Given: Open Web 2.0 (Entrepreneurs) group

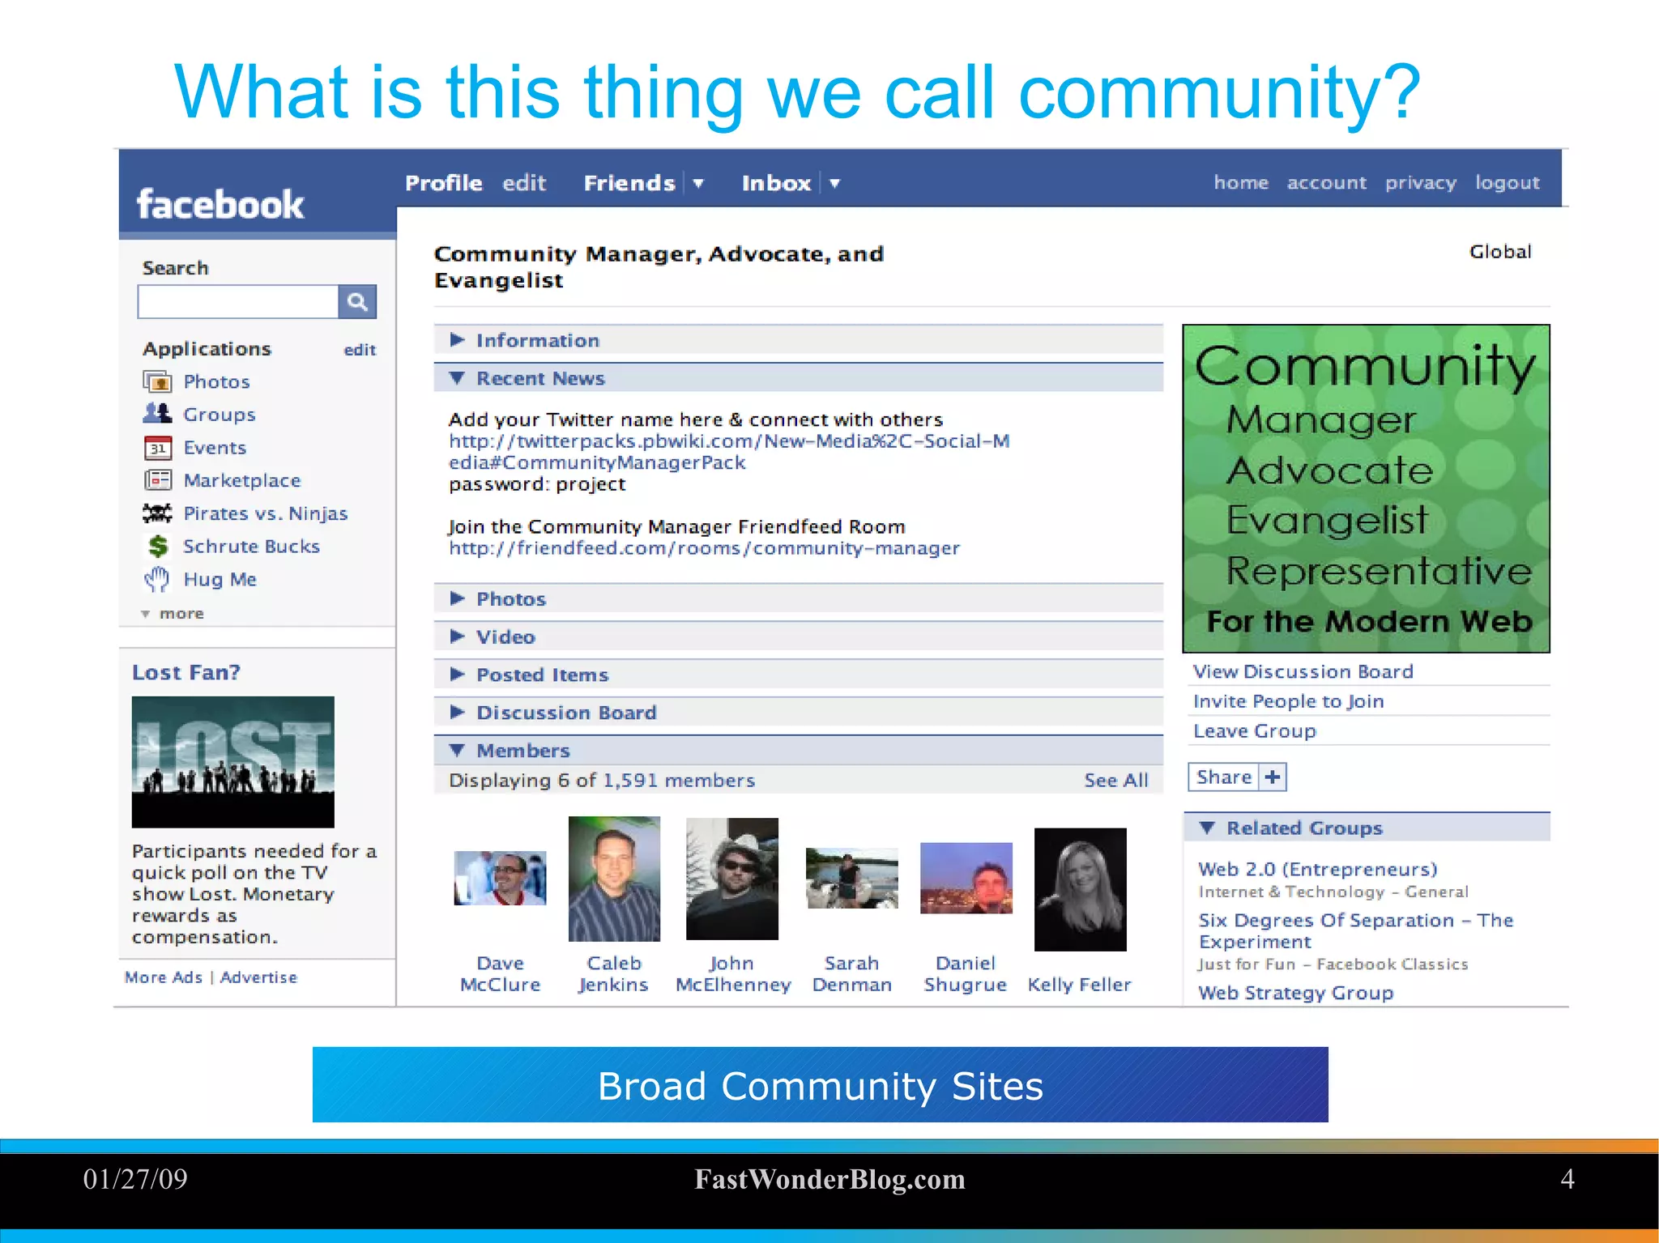Looking at the screenshot, I should 1318,869.
